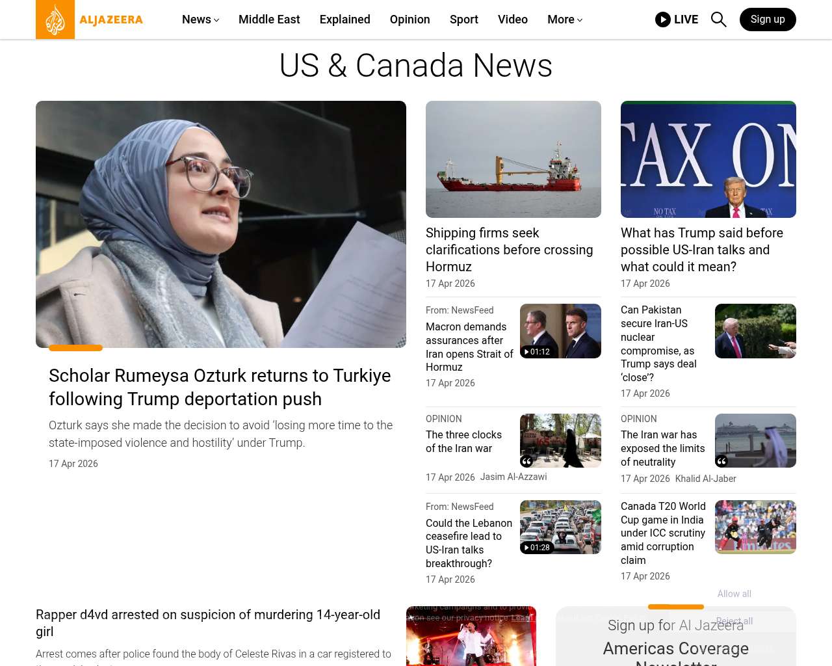The image size is (832, 666).
Task: Click the LIVE play icon
Action: 663,20
